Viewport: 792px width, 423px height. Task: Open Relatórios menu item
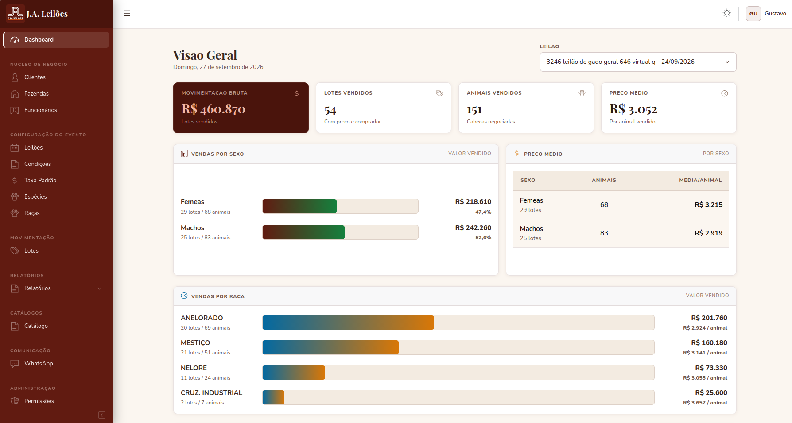tap(56, 288)
